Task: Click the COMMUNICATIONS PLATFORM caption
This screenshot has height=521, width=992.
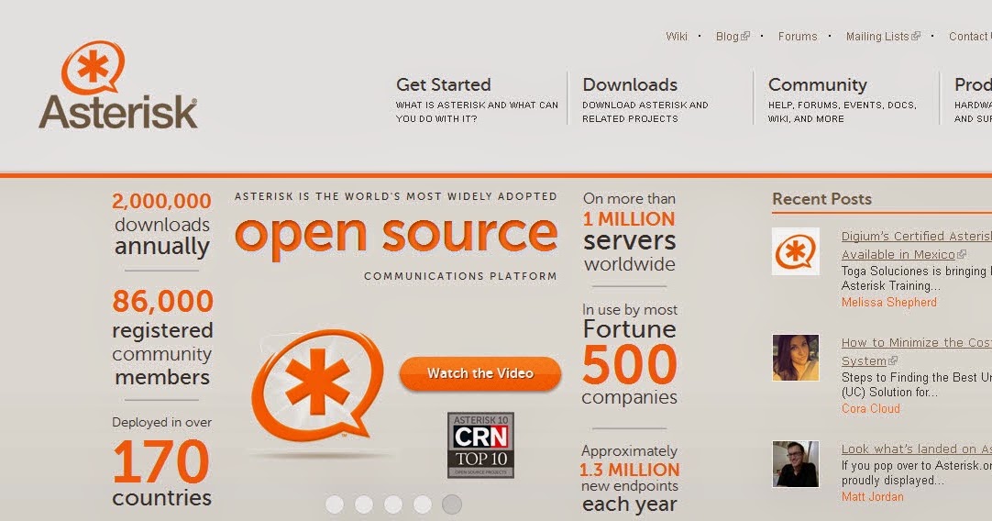Action: [460, 276]
